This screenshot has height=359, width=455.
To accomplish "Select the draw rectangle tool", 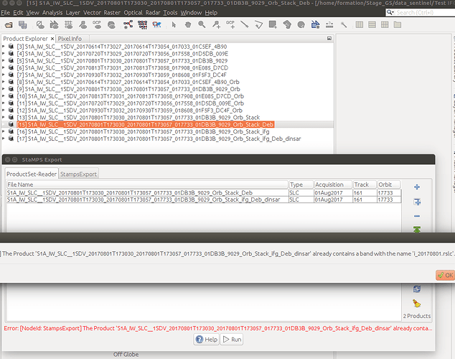I will [273, 25].
